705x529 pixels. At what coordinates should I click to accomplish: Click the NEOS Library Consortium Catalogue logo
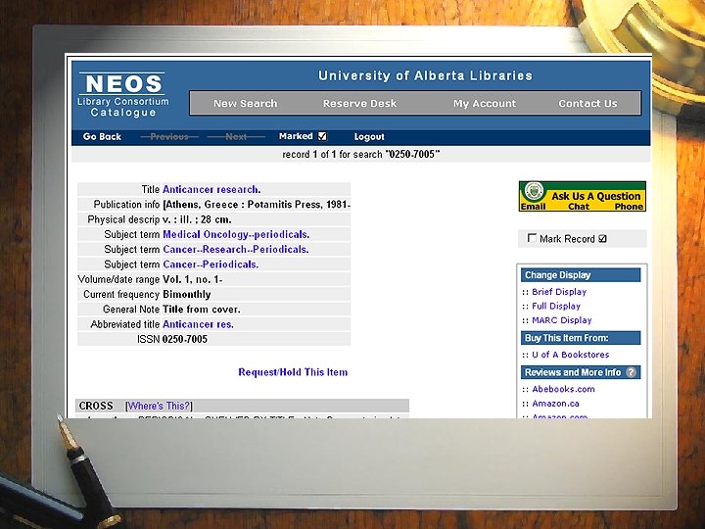tap(122, 95)
